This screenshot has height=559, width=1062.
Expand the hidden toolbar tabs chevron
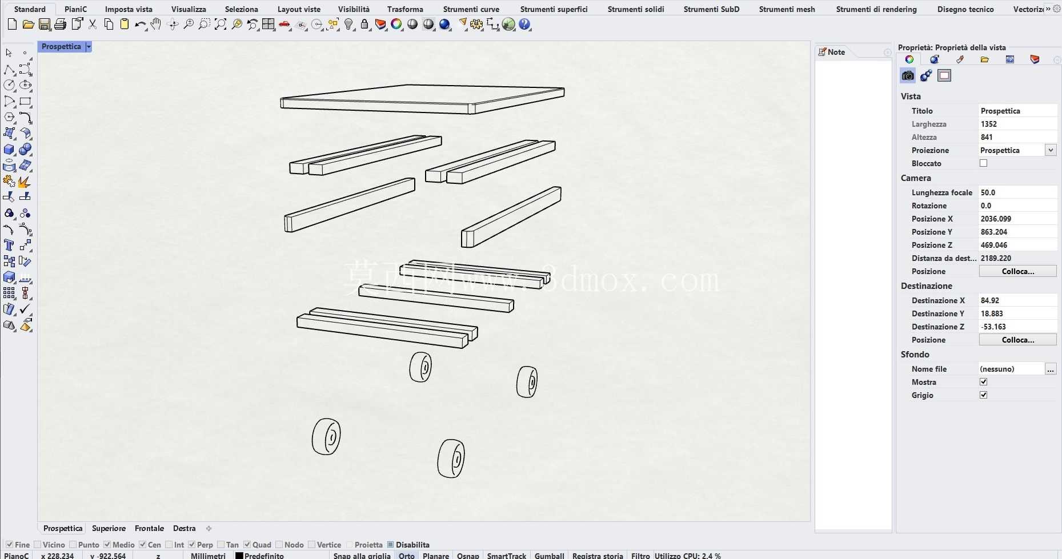[x=1048, y=9]
